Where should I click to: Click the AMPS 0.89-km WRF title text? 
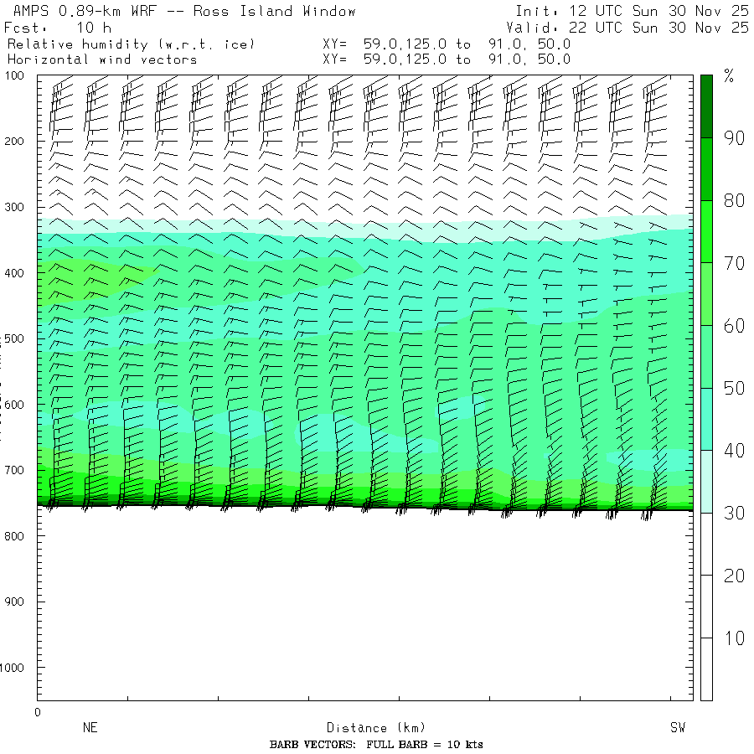[x=180, y=11]
